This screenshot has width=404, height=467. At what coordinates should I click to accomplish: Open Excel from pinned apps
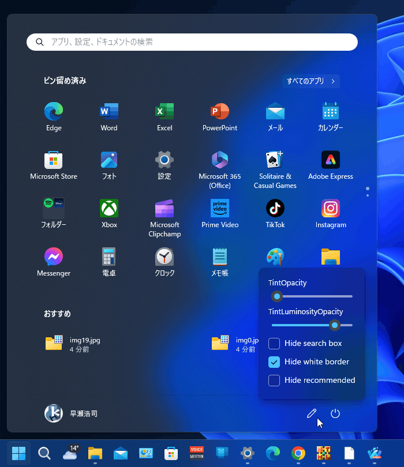[164, 116]
